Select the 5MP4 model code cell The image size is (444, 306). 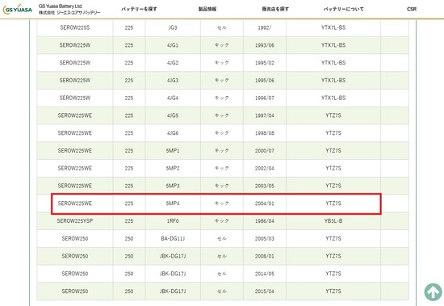(173, 203)
